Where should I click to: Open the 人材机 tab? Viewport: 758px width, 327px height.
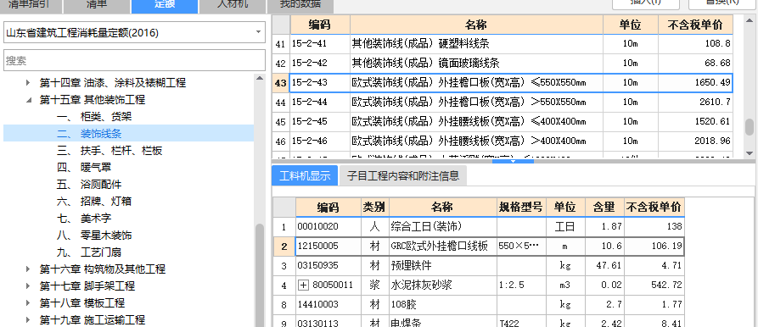[x=233, y=6]
